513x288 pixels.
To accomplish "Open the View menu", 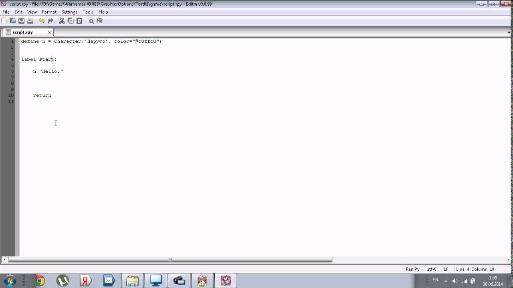I will point(32,12).
